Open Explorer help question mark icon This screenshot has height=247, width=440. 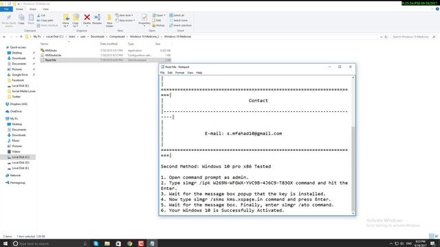[x=437, y=9]
